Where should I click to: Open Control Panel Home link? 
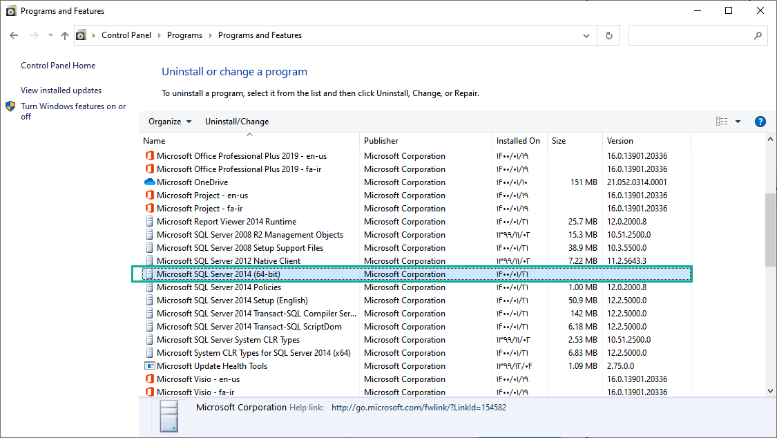pos(58,66)
